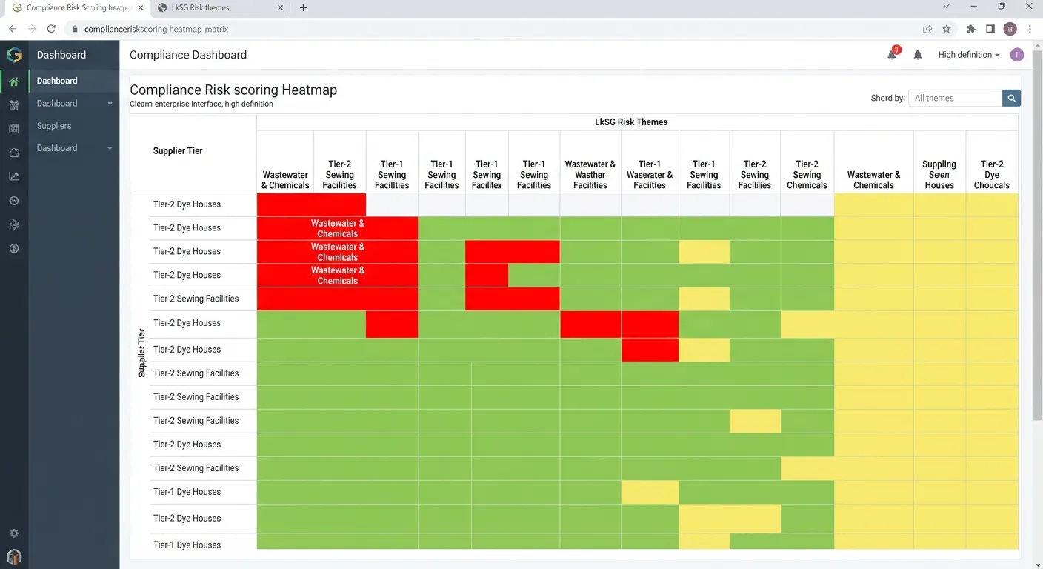Click 'Tier-1 Wasexater & Facilites' column header
The height and width of the screenshot is (569, 1043).
pos(650,175)
